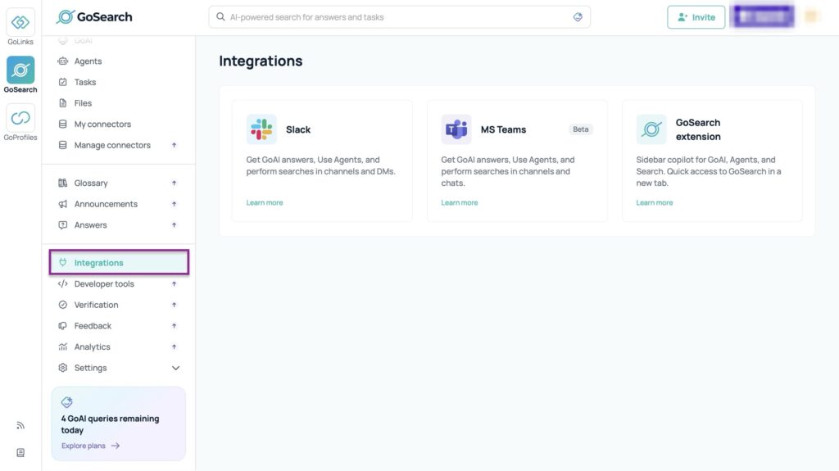
Task: Click the upgrade arrow beside Verification
Action: click(174, 305)
